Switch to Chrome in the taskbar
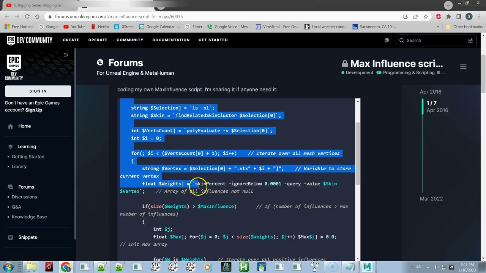Screen dimensions: 486x273 pos(66,267)
